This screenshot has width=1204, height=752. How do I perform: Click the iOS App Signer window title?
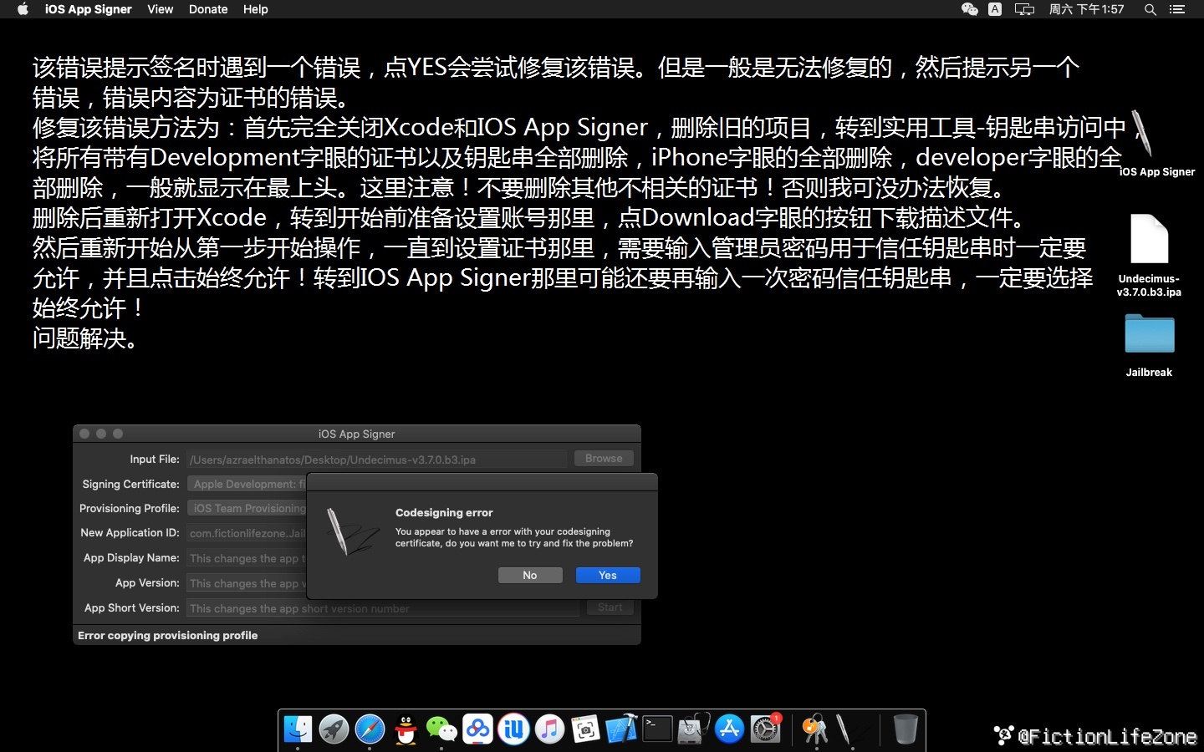click(356, 434)
